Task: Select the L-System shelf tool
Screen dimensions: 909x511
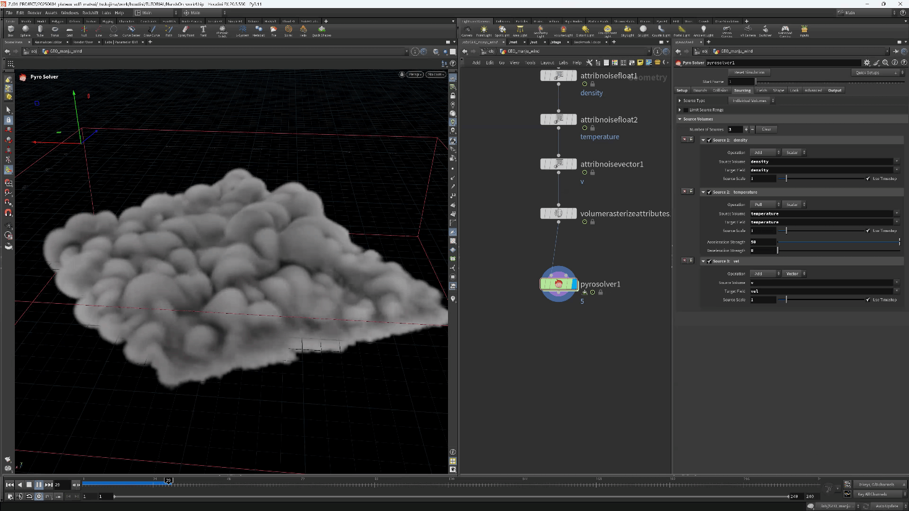Action: (243, 30)
